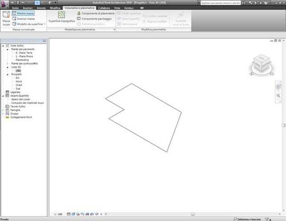Toggle the Mostra massa button

23,13
